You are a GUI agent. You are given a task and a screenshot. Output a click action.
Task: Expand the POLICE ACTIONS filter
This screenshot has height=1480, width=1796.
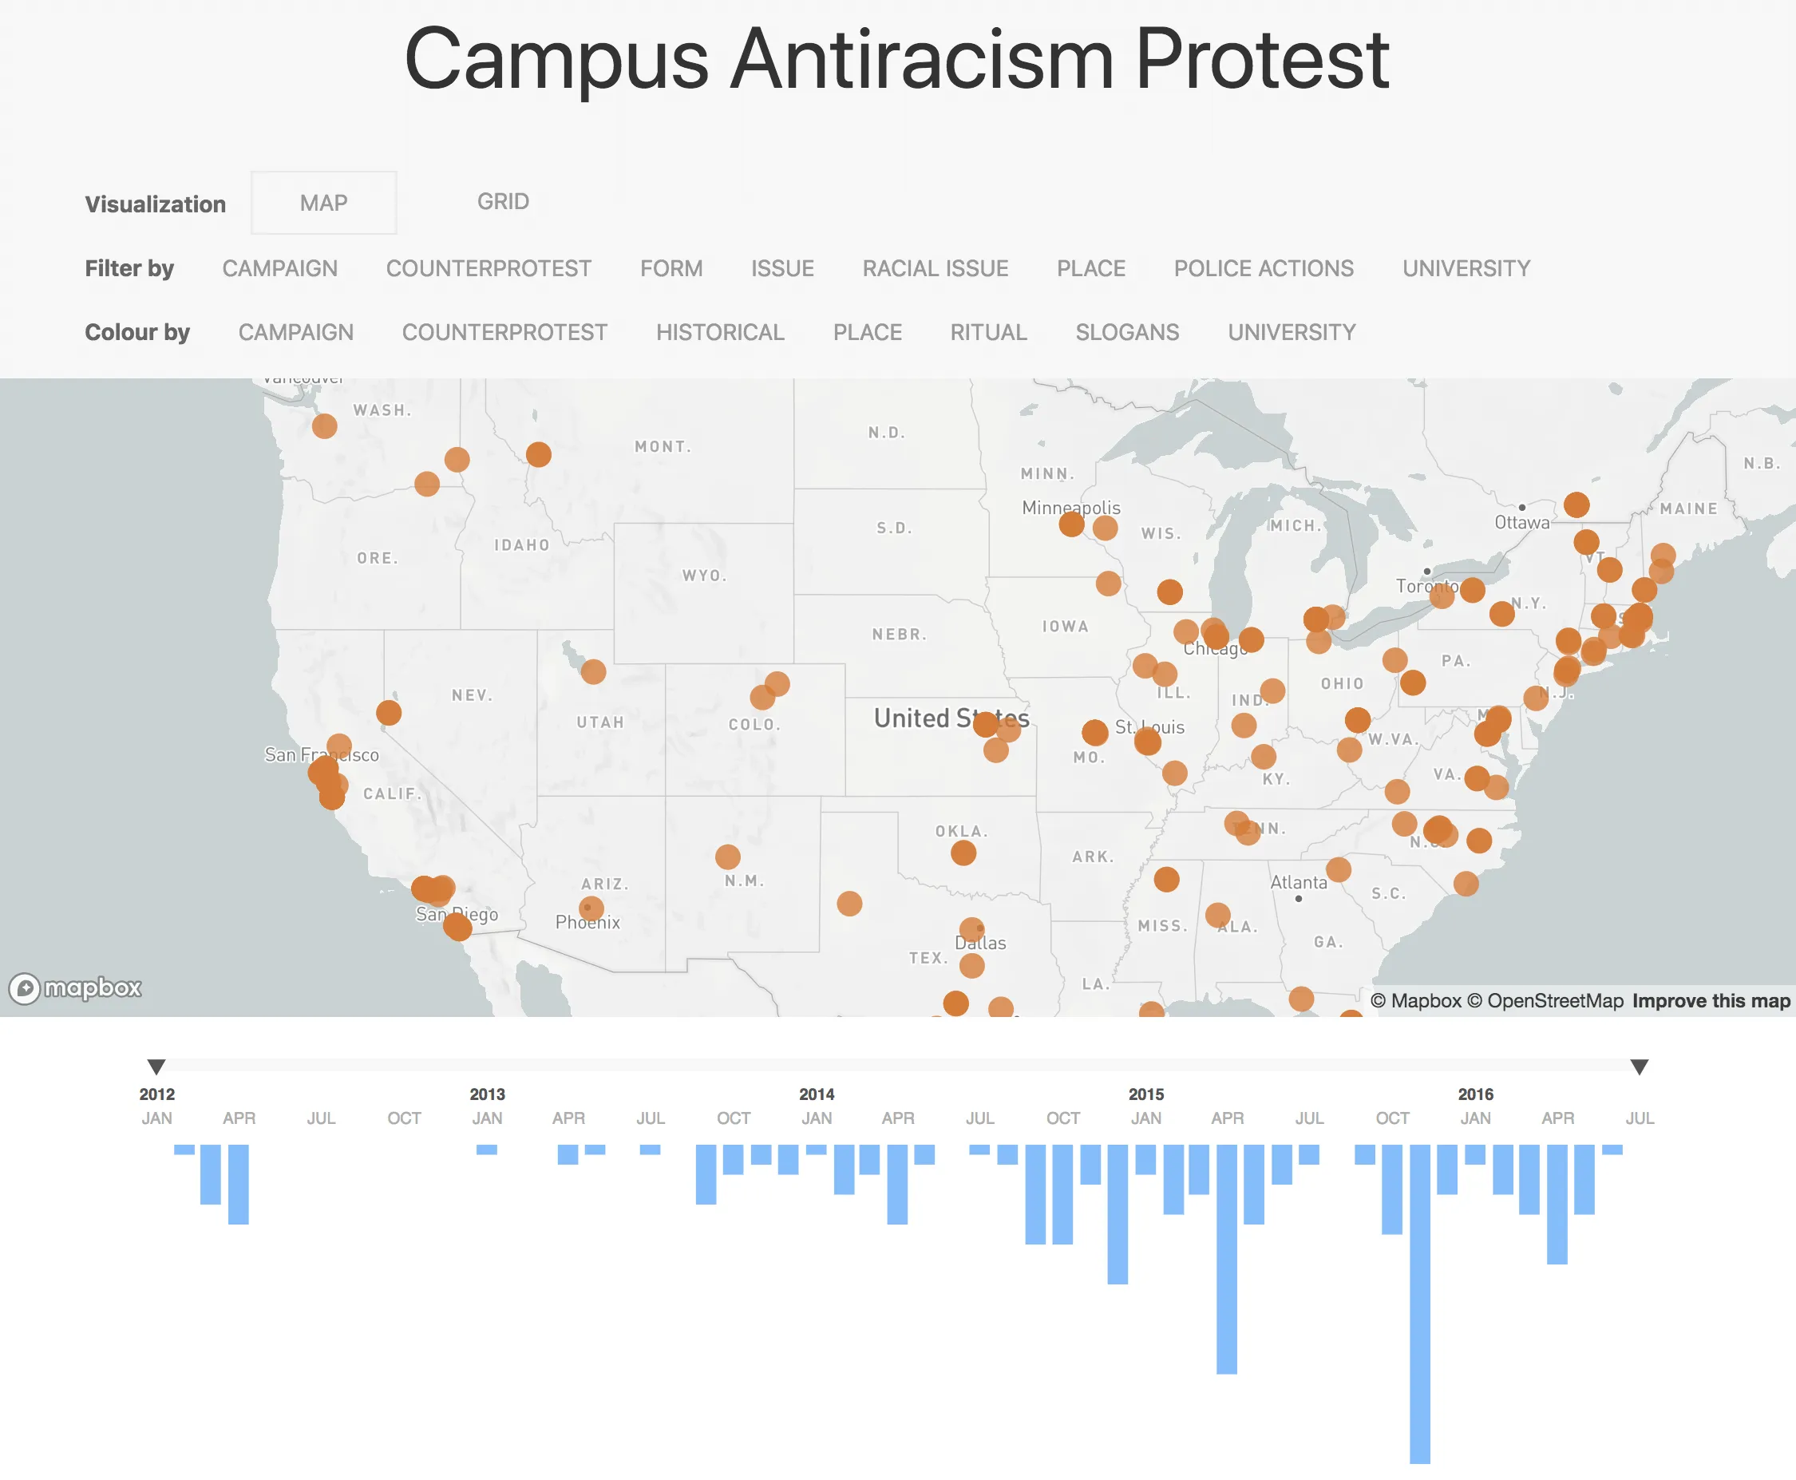click(1264, 268)
